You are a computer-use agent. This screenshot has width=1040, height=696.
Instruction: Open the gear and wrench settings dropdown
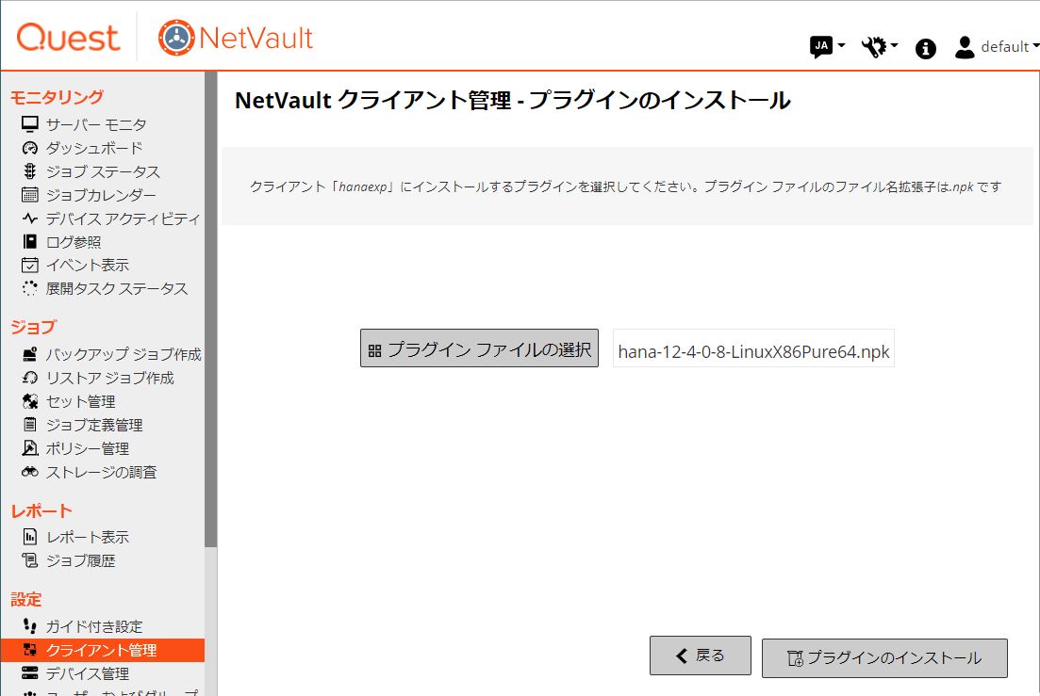(880, 46)
